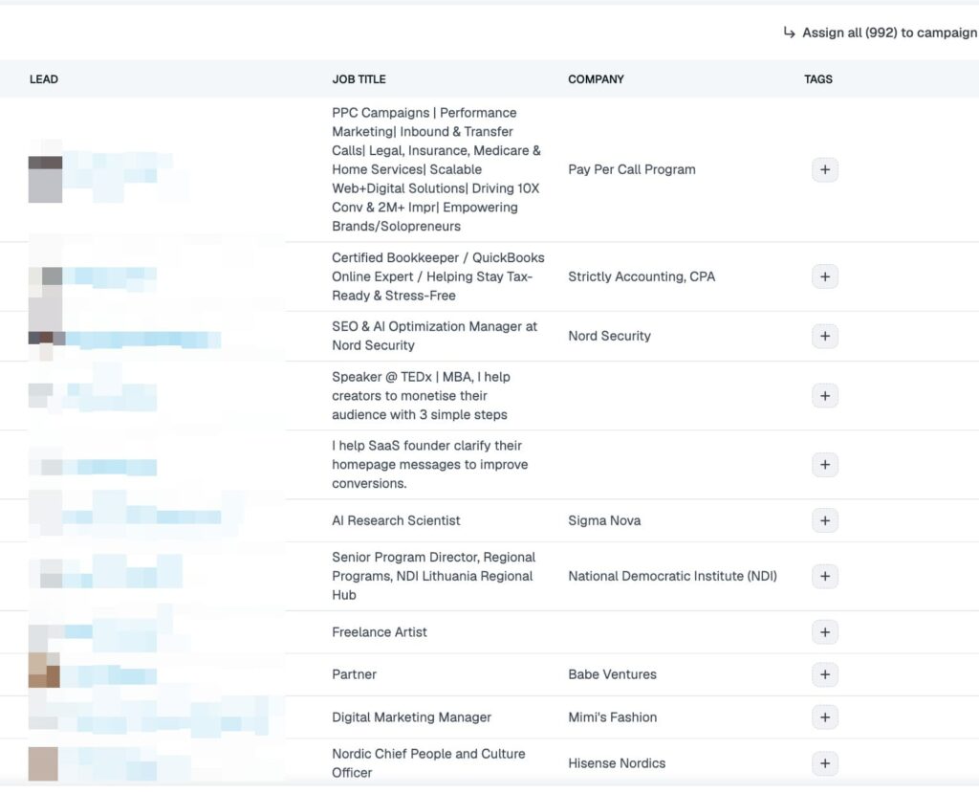Add tag to Pay Per Call Program lead

tap(825, 169)
